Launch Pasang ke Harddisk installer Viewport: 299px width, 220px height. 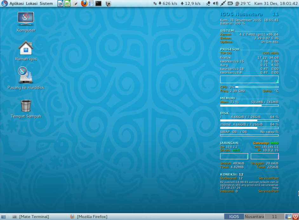[x=25, y=75]
